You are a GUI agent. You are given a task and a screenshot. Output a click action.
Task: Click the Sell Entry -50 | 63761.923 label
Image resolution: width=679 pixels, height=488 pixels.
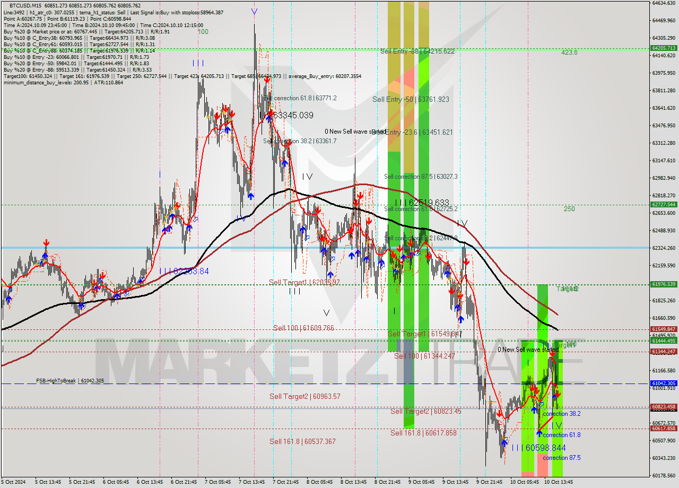(x=411, y=99)
